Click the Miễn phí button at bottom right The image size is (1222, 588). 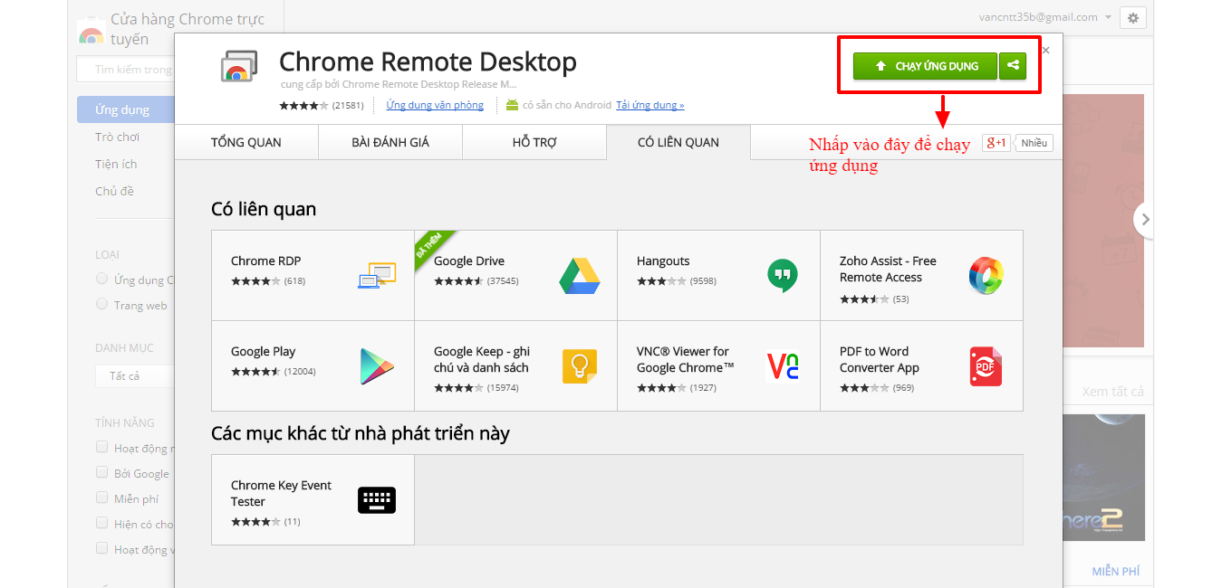tap(1116, 571)
